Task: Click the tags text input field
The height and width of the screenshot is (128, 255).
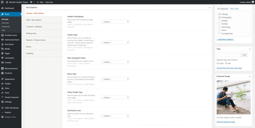Action: click(x=229, y=55)
